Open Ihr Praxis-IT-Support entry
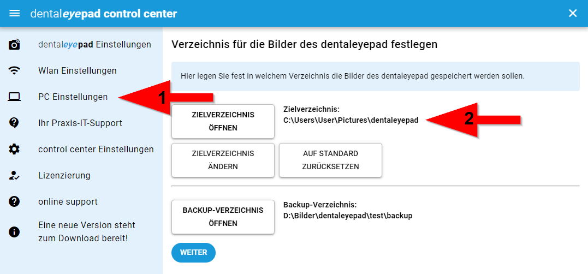Viewport: 588px width, 274px height. pyautogui.click(x=80, y=123)
